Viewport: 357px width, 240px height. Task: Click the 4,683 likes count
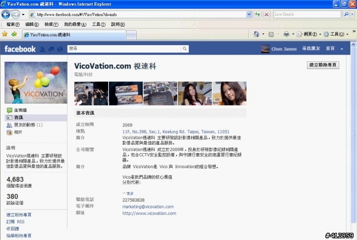(15, 179)
